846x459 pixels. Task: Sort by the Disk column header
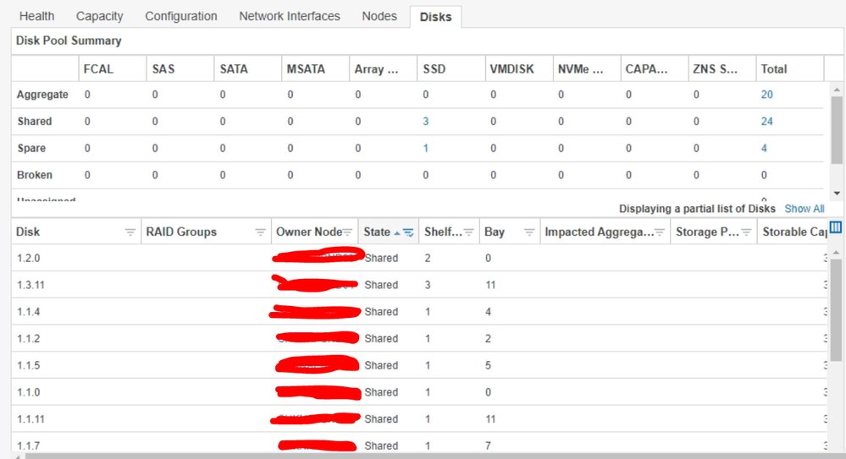[x=28, y=232]
